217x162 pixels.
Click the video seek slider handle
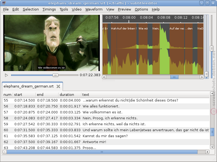pyautogui.click(x=55, y=75)
